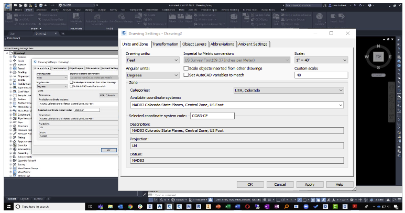Viewport: 405px width, 213px height.
Task: Click the Plot printer icon in quick access toolbar
Action: coord(40,5)
